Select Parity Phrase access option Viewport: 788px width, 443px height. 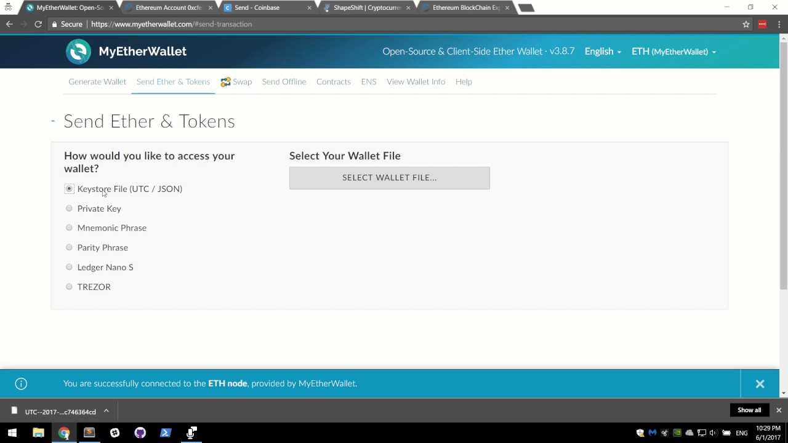pyautogui.click(x=69, y=247)
